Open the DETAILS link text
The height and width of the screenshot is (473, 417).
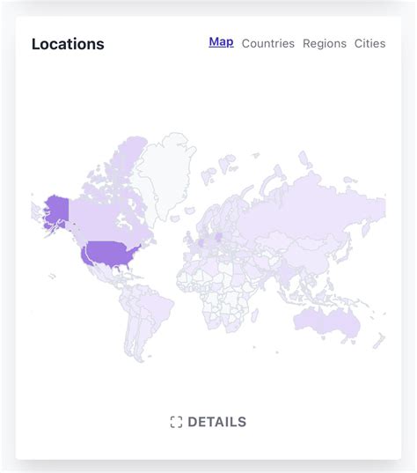217,422
